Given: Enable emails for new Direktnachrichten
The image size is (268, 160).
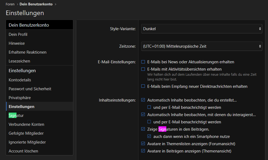Looking at the screenshot, I should click(x=143, y=86).
